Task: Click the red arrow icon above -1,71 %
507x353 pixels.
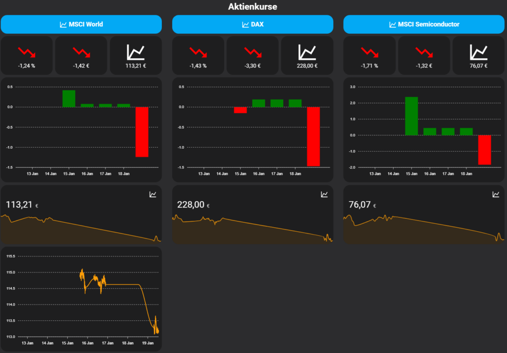Action: [x=369, y=51]
